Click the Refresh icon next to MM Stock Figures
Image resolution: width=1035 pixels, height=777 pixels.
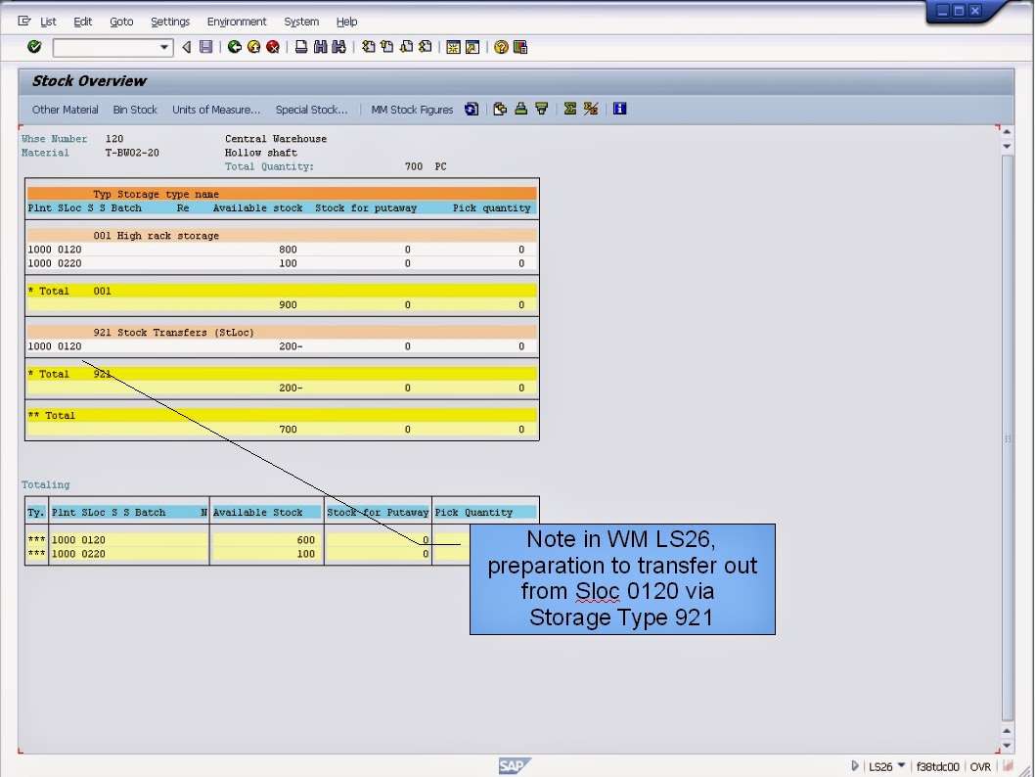[x=472, y=109]
